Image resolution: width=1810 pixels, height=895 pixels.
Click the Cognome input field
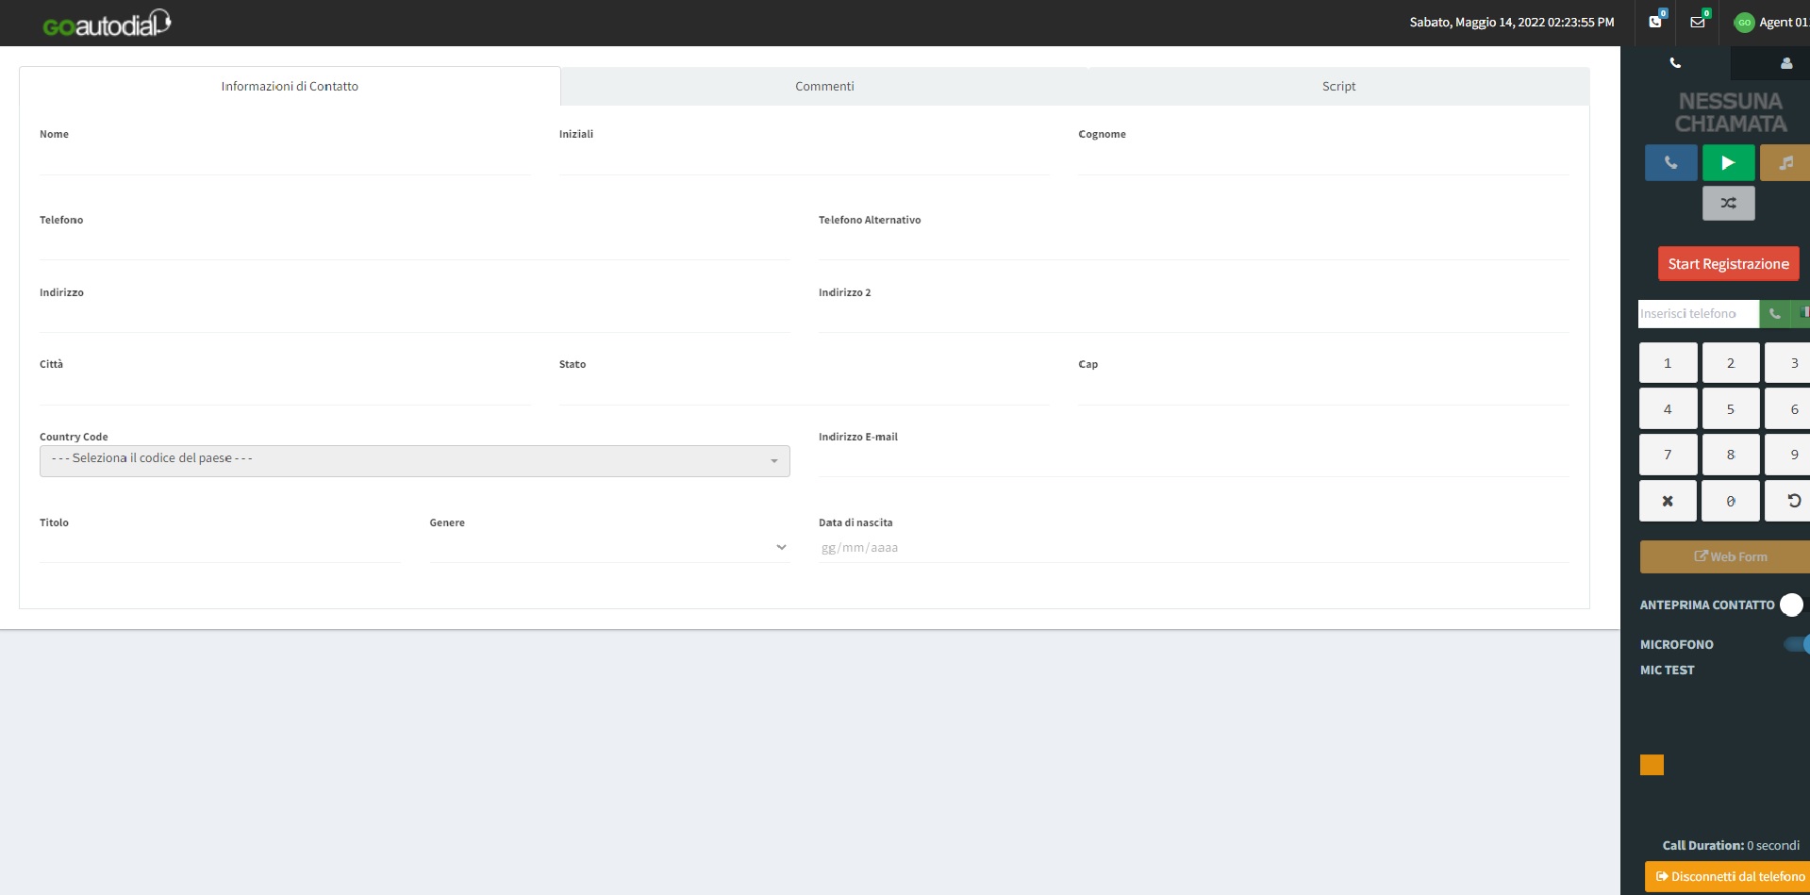point(1323,160)
